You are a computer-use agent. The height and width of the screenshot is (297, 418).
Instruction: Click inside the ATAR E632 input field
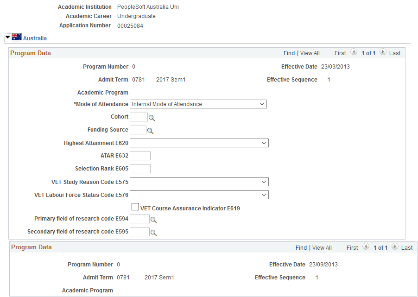tap(140, 156)
